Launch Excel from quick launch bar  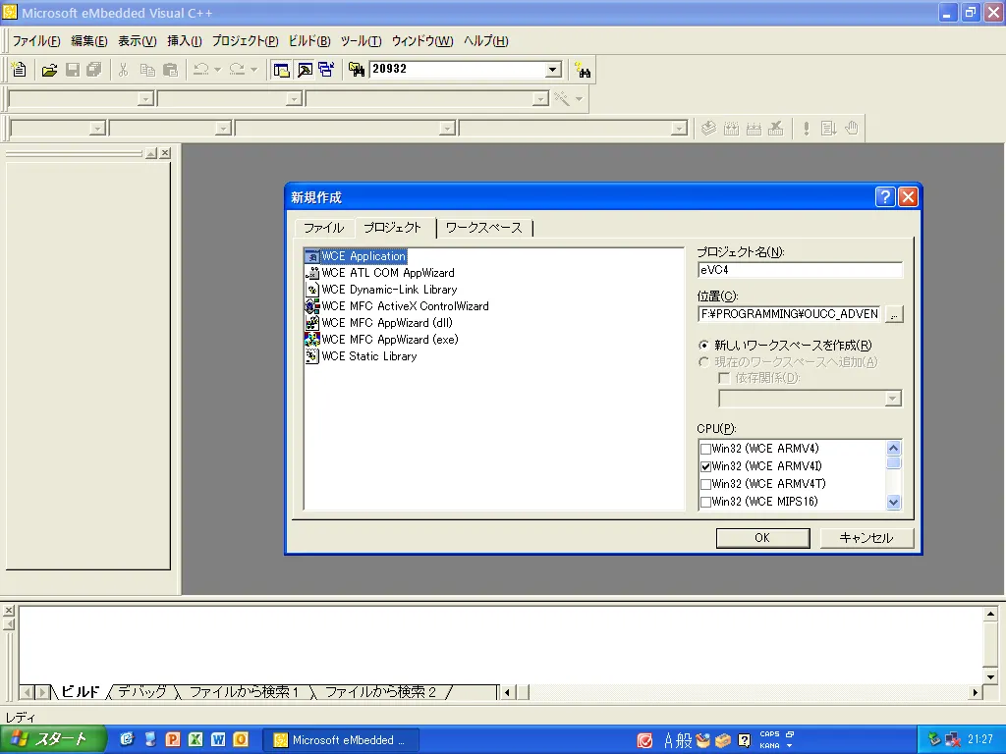click(196, 739)
